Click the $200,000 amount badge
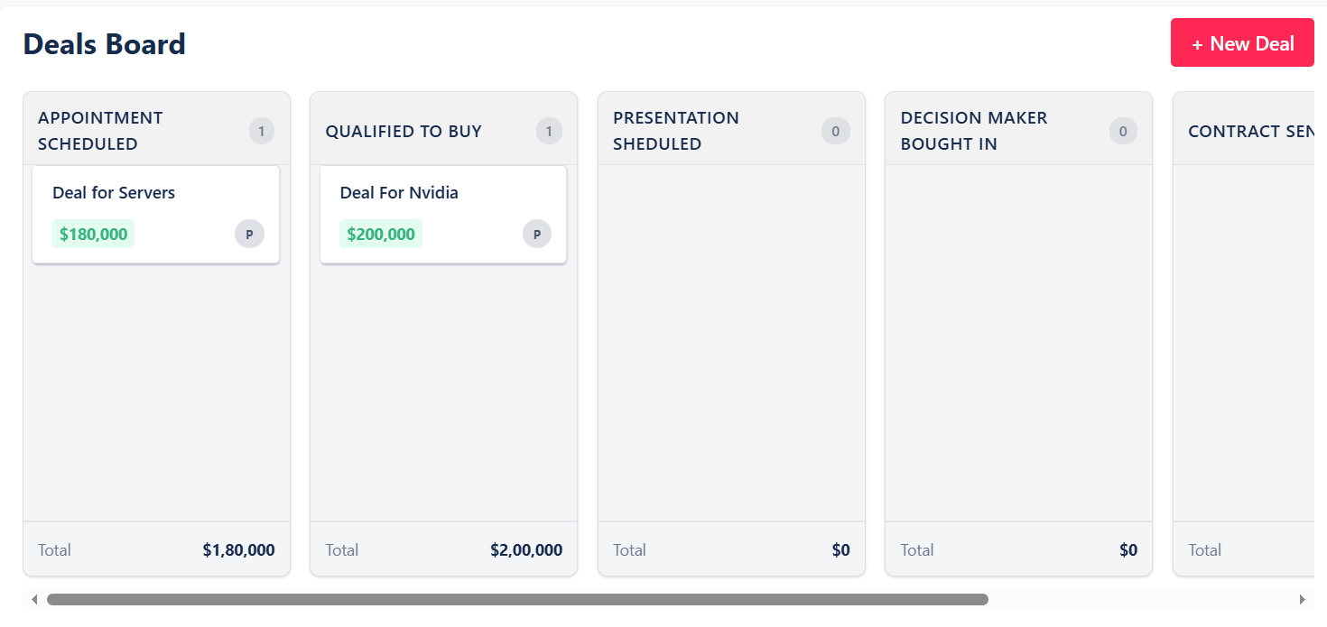 click(x=380, y=234)
